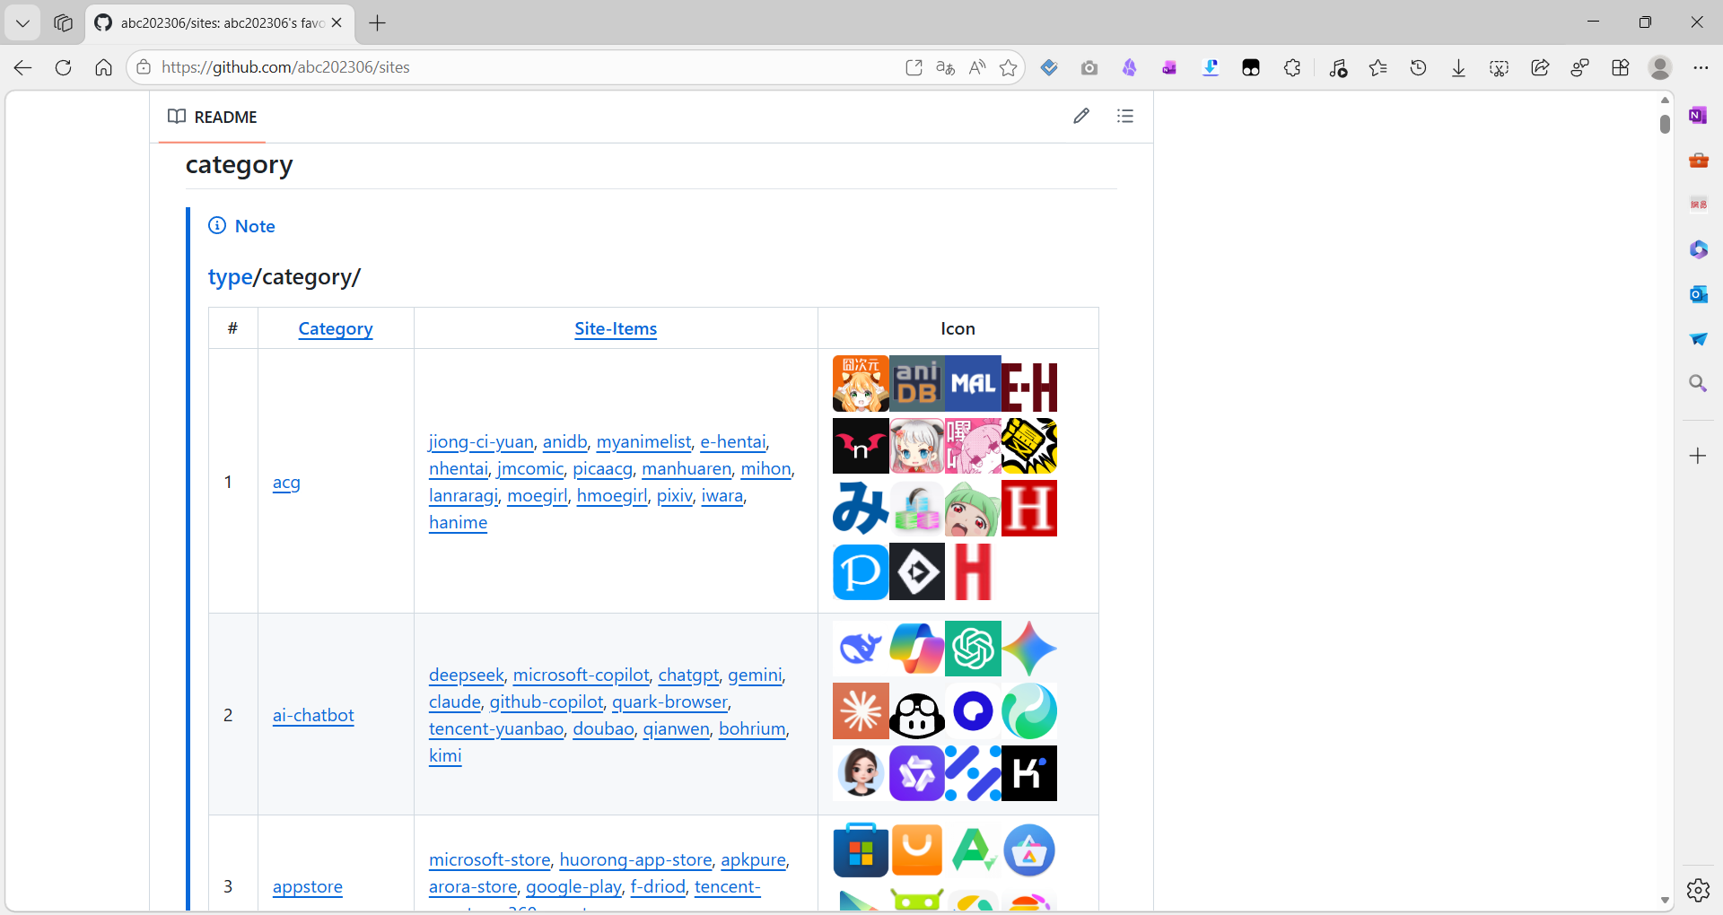
Task: Open the deepseek site link
Action: 466,675
